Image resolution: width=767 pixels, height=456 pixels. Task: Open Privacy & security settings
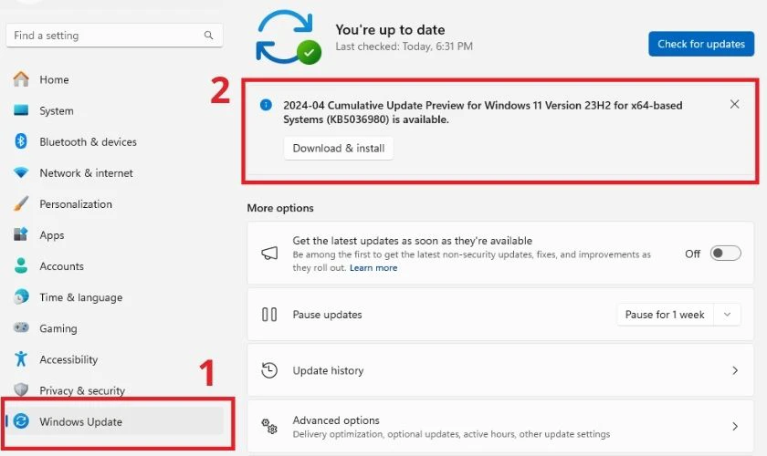click(x=114, y=390)
